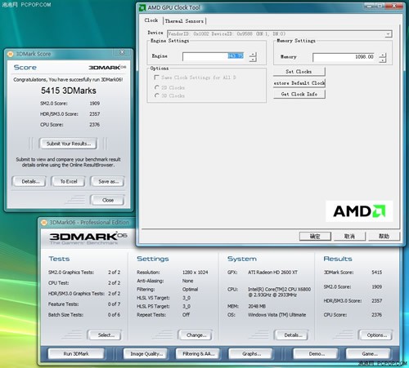Select the 2D Clocks radio button
Screen dimensions: 409x368
pyautogui.click(x=157, y=87)
